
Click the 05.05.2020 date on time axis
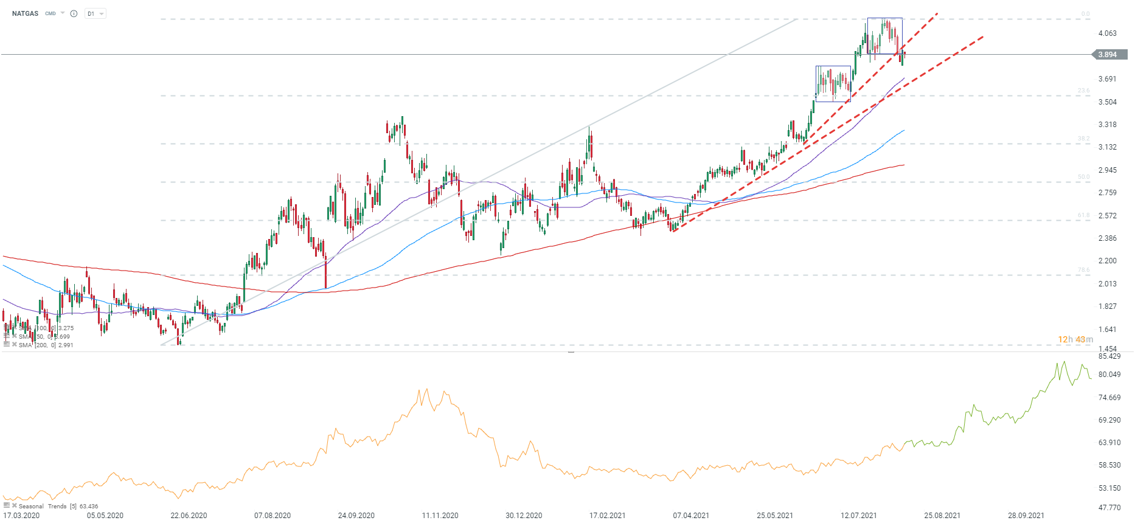click(x=105, y=516)
